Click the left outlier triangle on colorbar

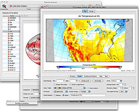(x=57, y=67)
